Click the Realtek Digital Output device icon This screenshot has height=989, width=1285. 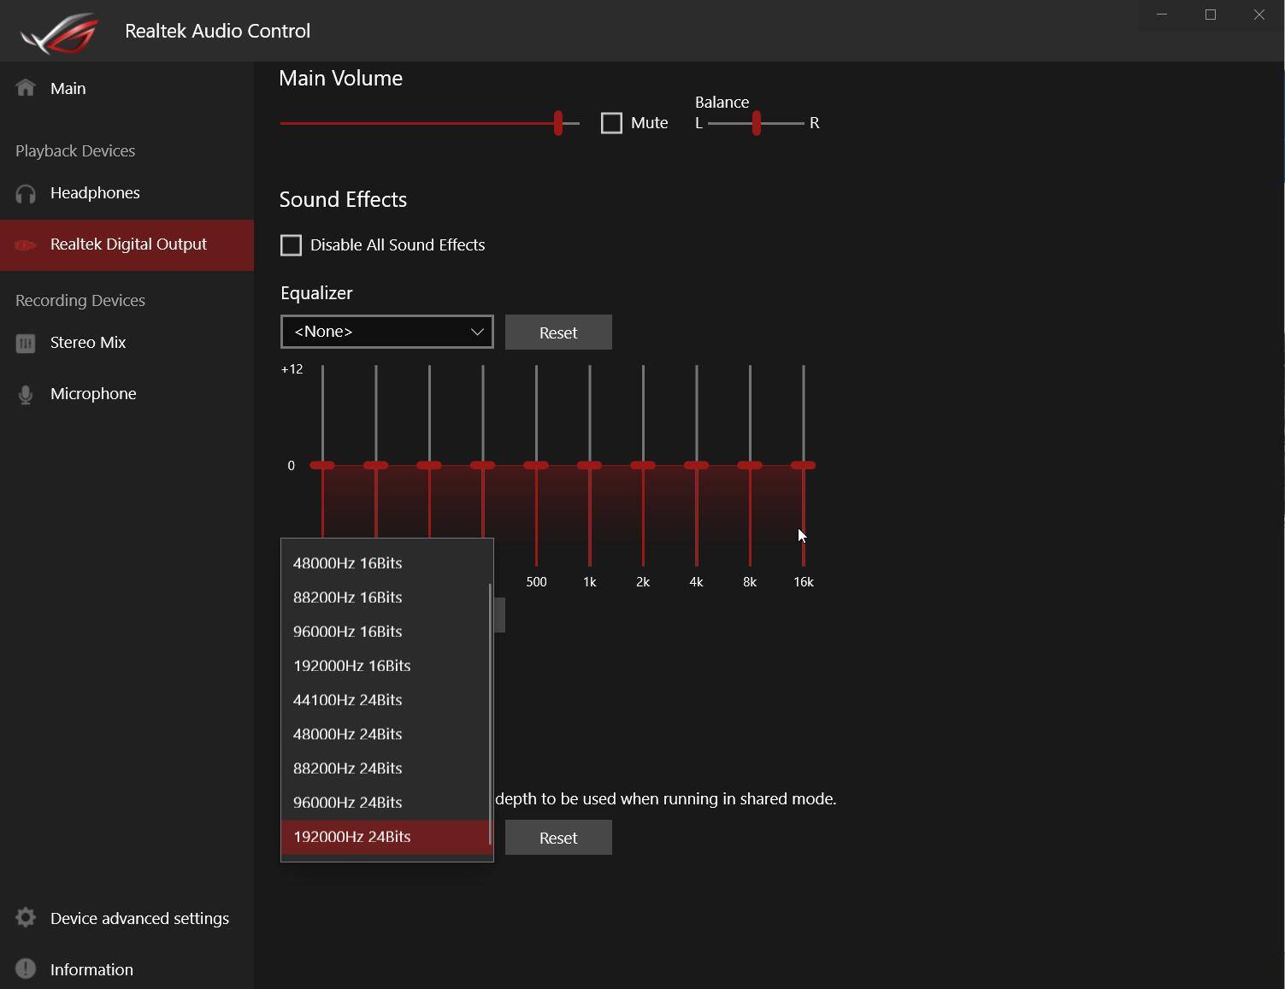(x=26, y=244)
